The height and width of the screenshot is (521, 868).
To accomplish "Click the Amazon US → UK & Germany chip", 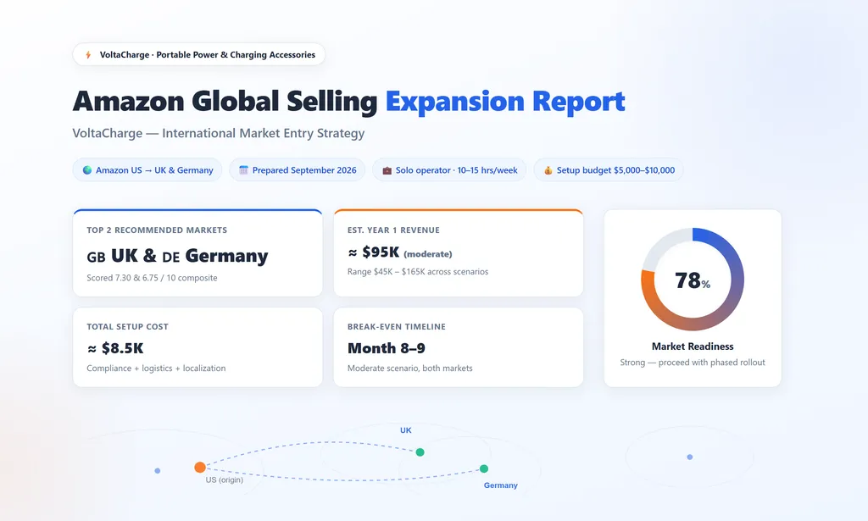I will (x=147, y=170).
